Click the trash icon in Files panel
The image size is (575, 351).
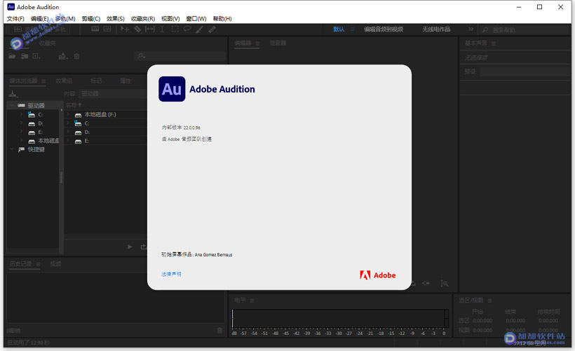(x=76, y=56)
